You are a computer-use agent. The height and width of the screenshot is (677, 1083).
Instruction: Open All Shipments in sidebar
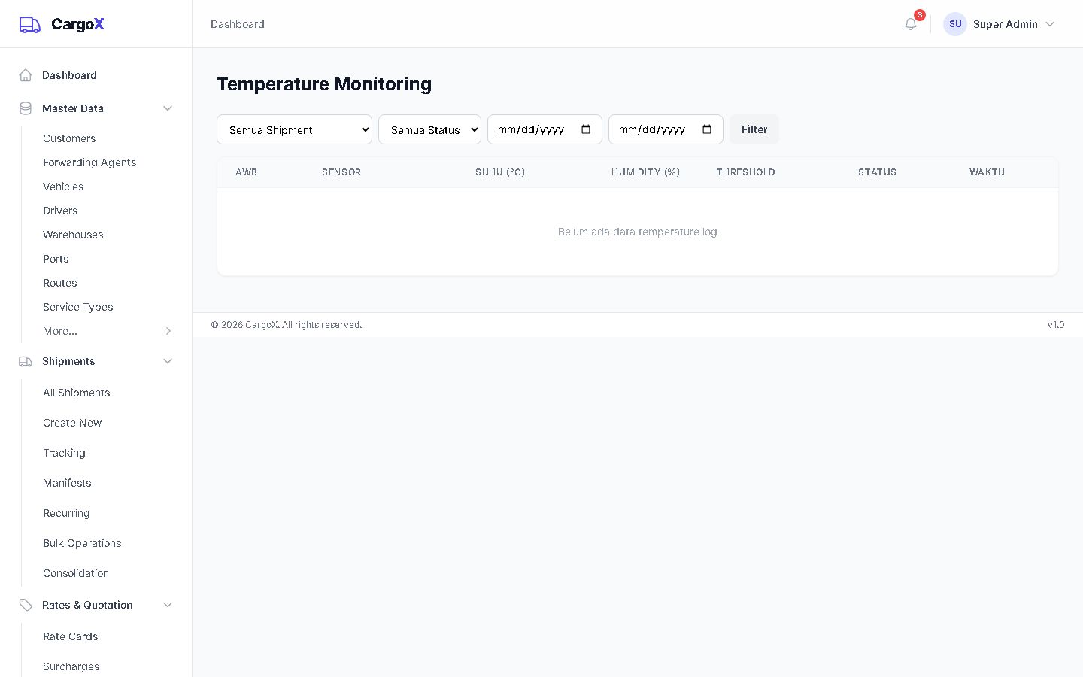[x=77, y=393]
